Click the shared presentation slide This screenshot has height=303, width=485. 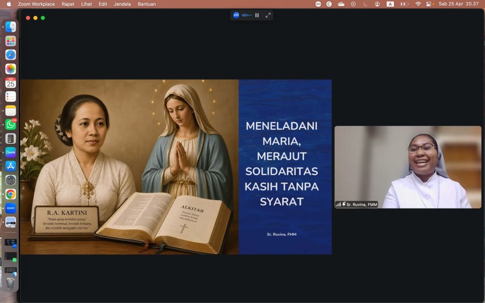tap(176, 167)
